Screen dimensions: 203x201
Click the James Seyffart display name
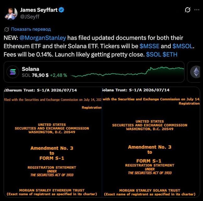tap(39, 10)
